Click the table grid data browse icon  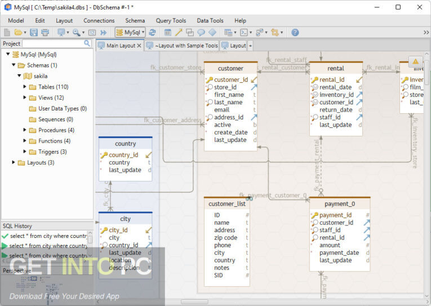(228, 33)
